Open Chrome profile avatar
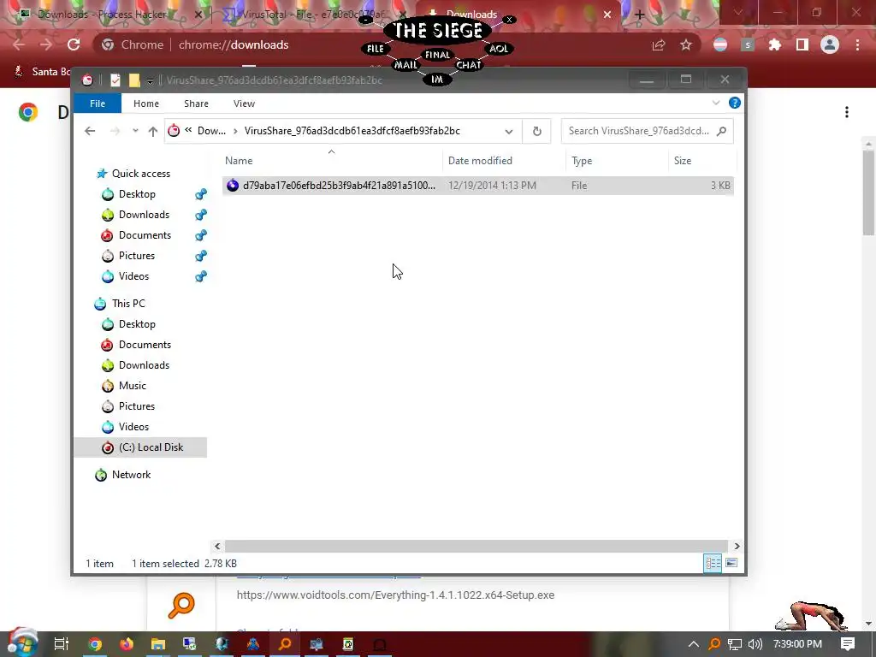This screenshot has height=657, width=876. click(x=830, y=44)
